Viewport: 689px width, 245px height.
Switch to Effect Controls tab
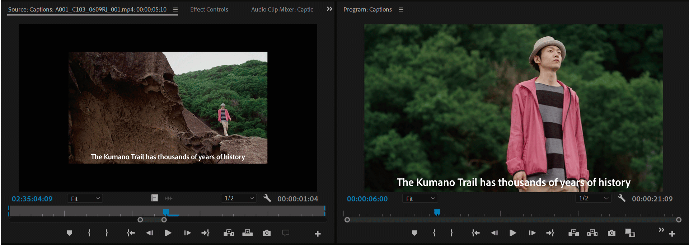coord(209,9)
